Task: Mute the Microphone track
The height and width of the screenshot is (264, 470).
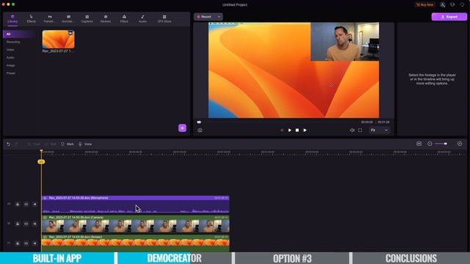Action: point(35,204)
